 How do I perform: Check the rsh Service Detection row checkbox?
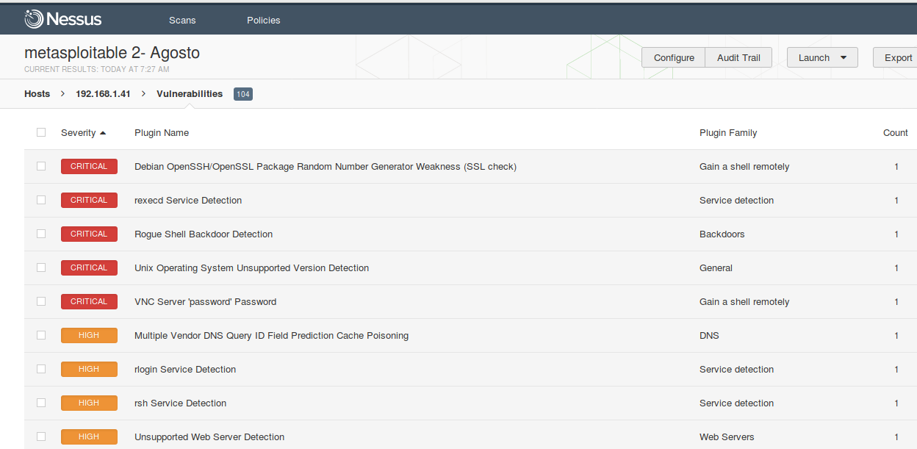point(41,403)
